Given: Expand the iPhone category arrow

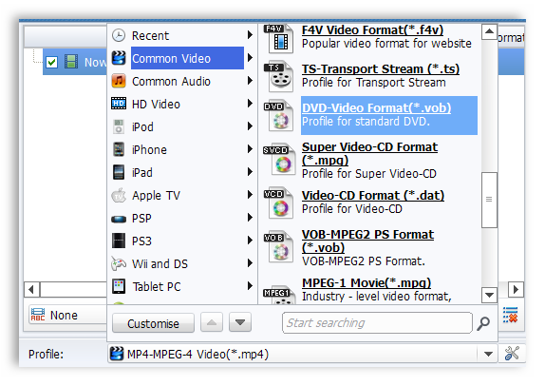Looking at the screenshot, I should 250,149.
